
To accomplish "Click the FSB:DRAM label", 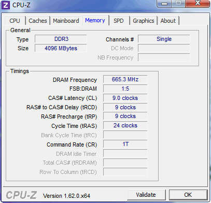I will point(83,89).
